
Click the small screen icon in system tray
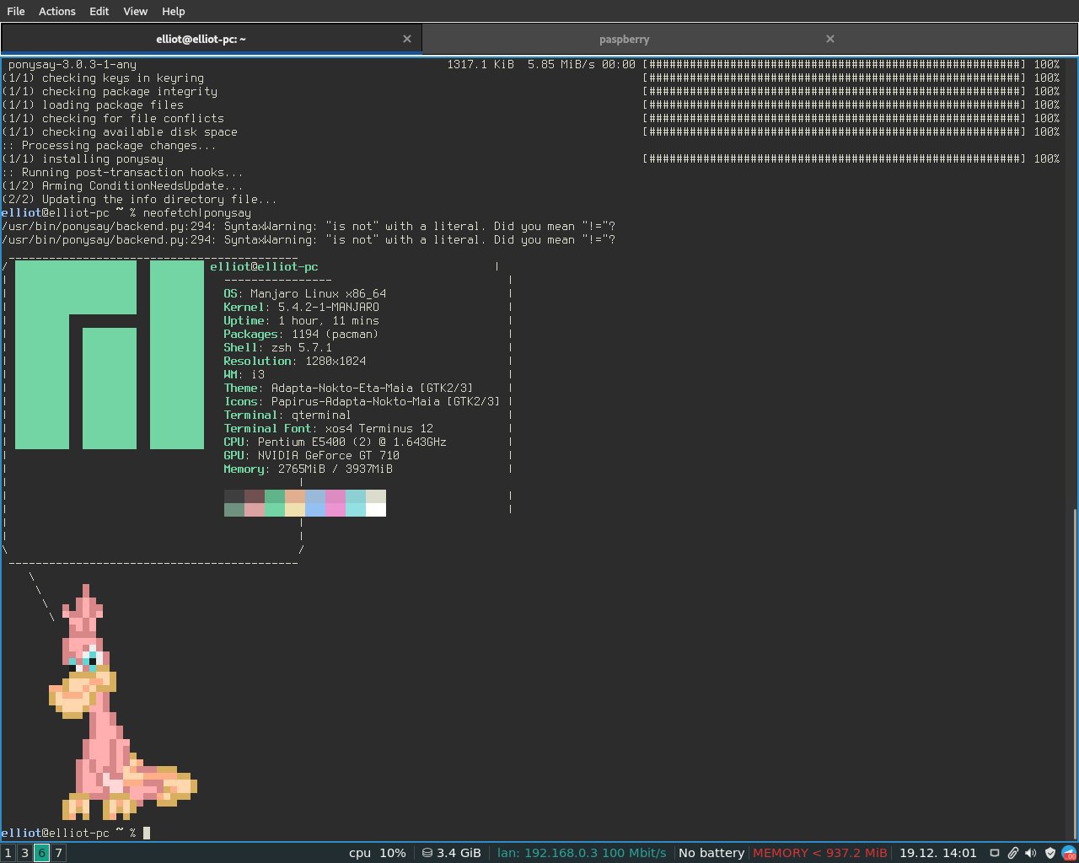click(994, 853)
